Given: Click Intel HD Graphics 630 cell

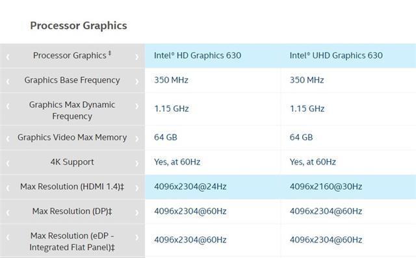Looking at the screenshot, I should click(198, 55).
